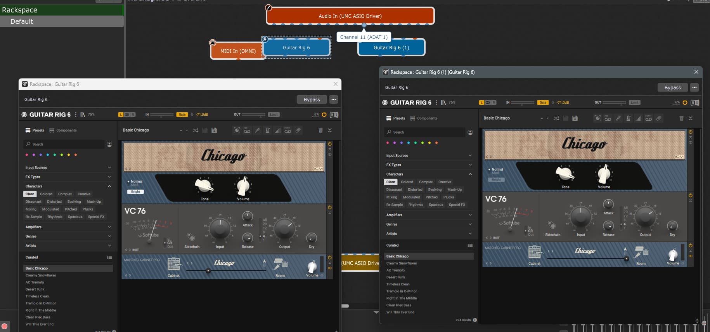Choose Creamy Snowflakes preset in left Guitar Rig 6 list
This screenshot has width=710, height=332.
pyautogui.click(x=41, y=275)
